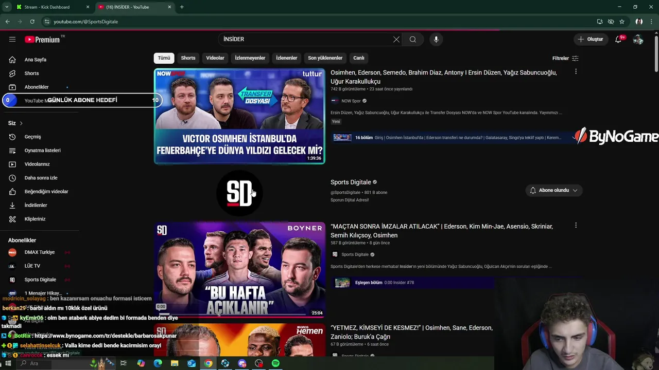Open Microsoft Edge from the taskbar

click(158, 363)
